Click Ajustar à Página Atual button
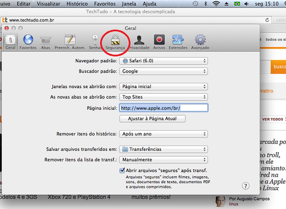The width and height of the screenshot is (286, 209). pos(152,118)
